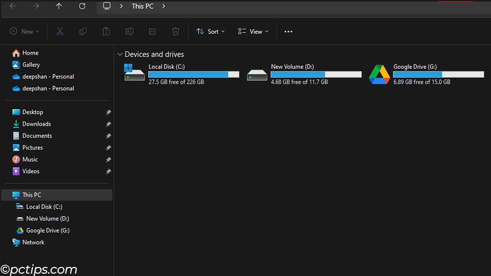
Task: Click the Google Drive (G:) name label
Action: point(415,67)
